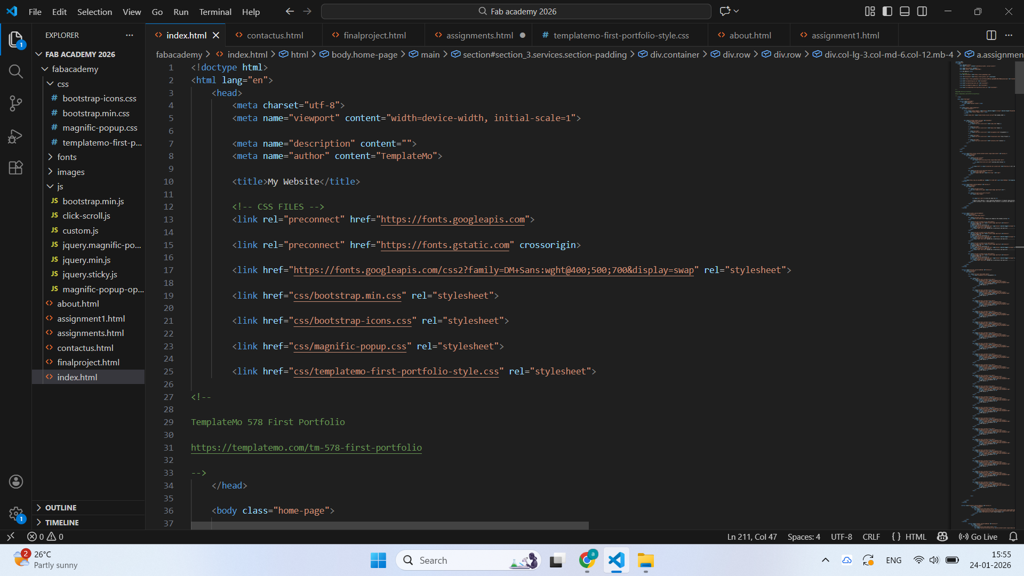This screenshot has width=1024, height=576.
Task: Open the Search view in activity bar
Action: (x=16, y=71)
